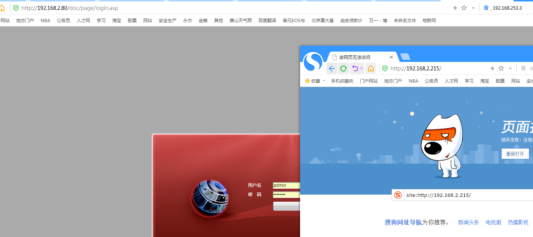This screenshot has width=533, height=237.
Task: Open 淘宝 bookmark in front window
Action: 485,81
